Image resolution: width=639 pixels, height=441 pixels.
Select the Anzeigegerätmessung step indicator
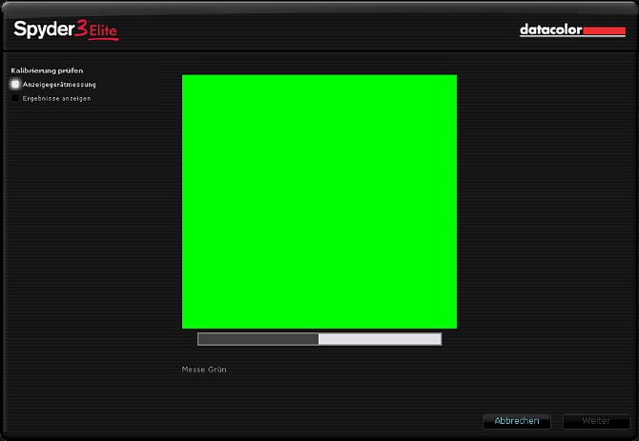coord(15,85)
